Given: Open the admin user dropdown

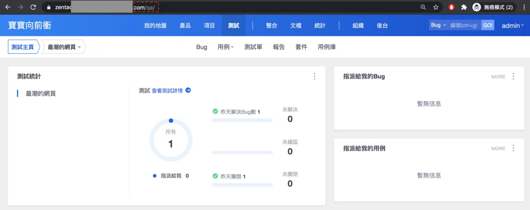Looking at the screenshot, I should [513, 26].
